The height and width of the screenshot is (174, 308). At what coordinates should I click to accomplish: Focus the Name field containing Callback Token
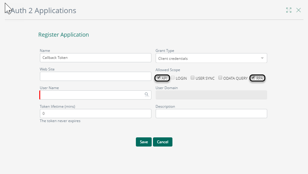click(96, 58)
